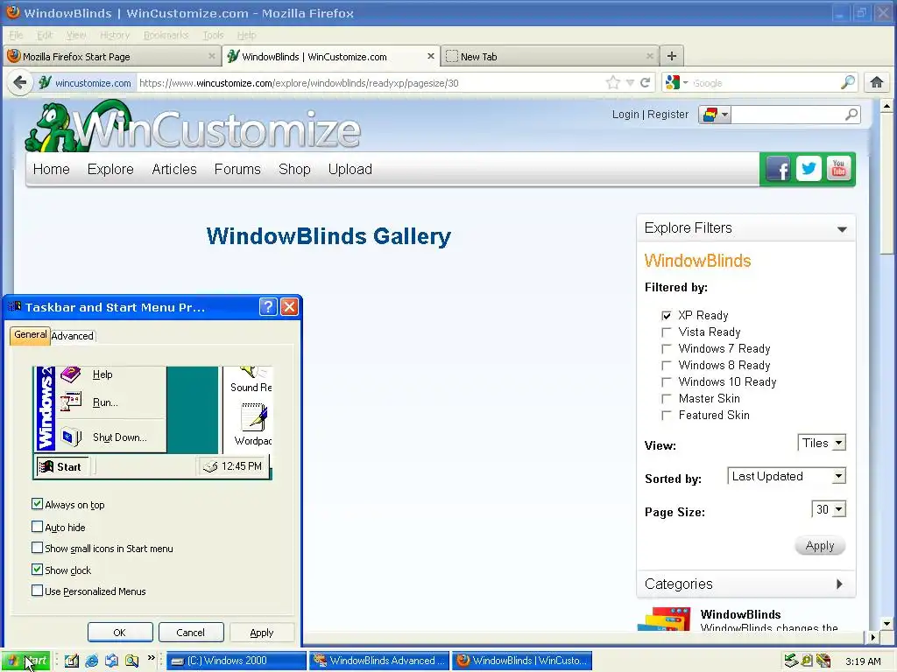Switch to Mozilla Firefox Start Page tab
897x672 pixels.
click(111, 56)
